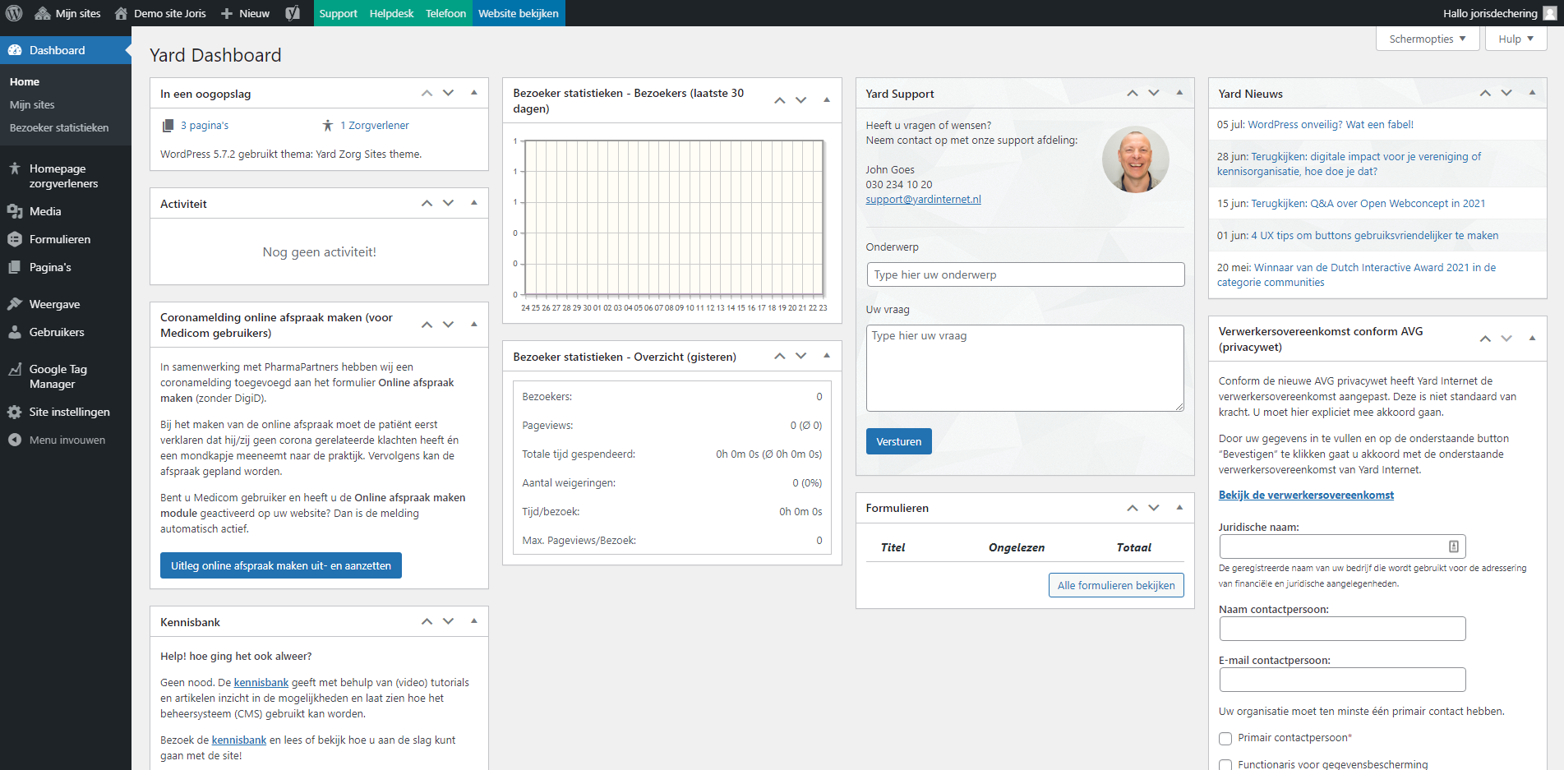
Task: Click the Naam contactpersoon input field
Action: point(1342,629)
